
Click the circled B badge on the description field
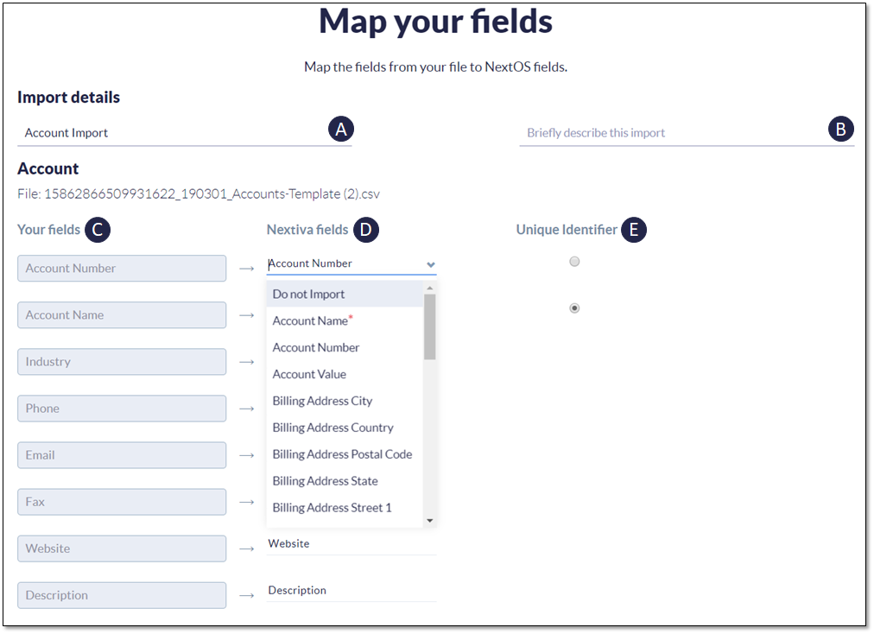[840, 128]
